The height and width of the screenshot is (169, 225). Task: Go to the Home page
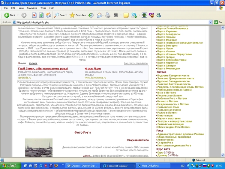click(x=48, y=15)
